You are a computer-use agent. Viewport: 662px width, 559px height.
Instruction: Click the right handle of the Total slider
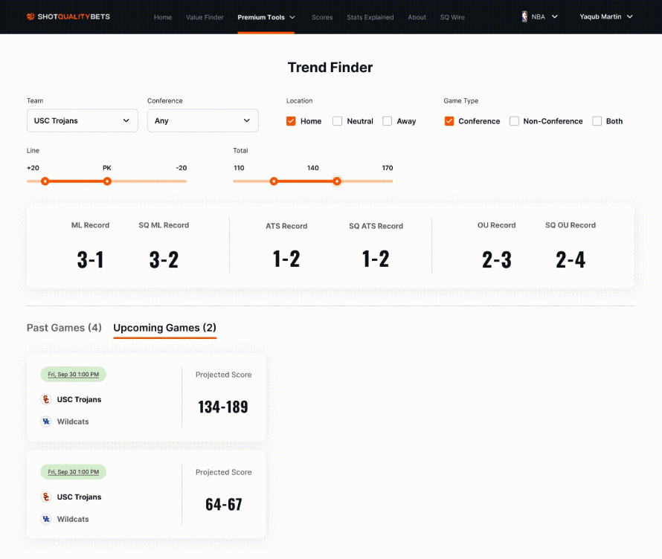[x=337, y=181]
